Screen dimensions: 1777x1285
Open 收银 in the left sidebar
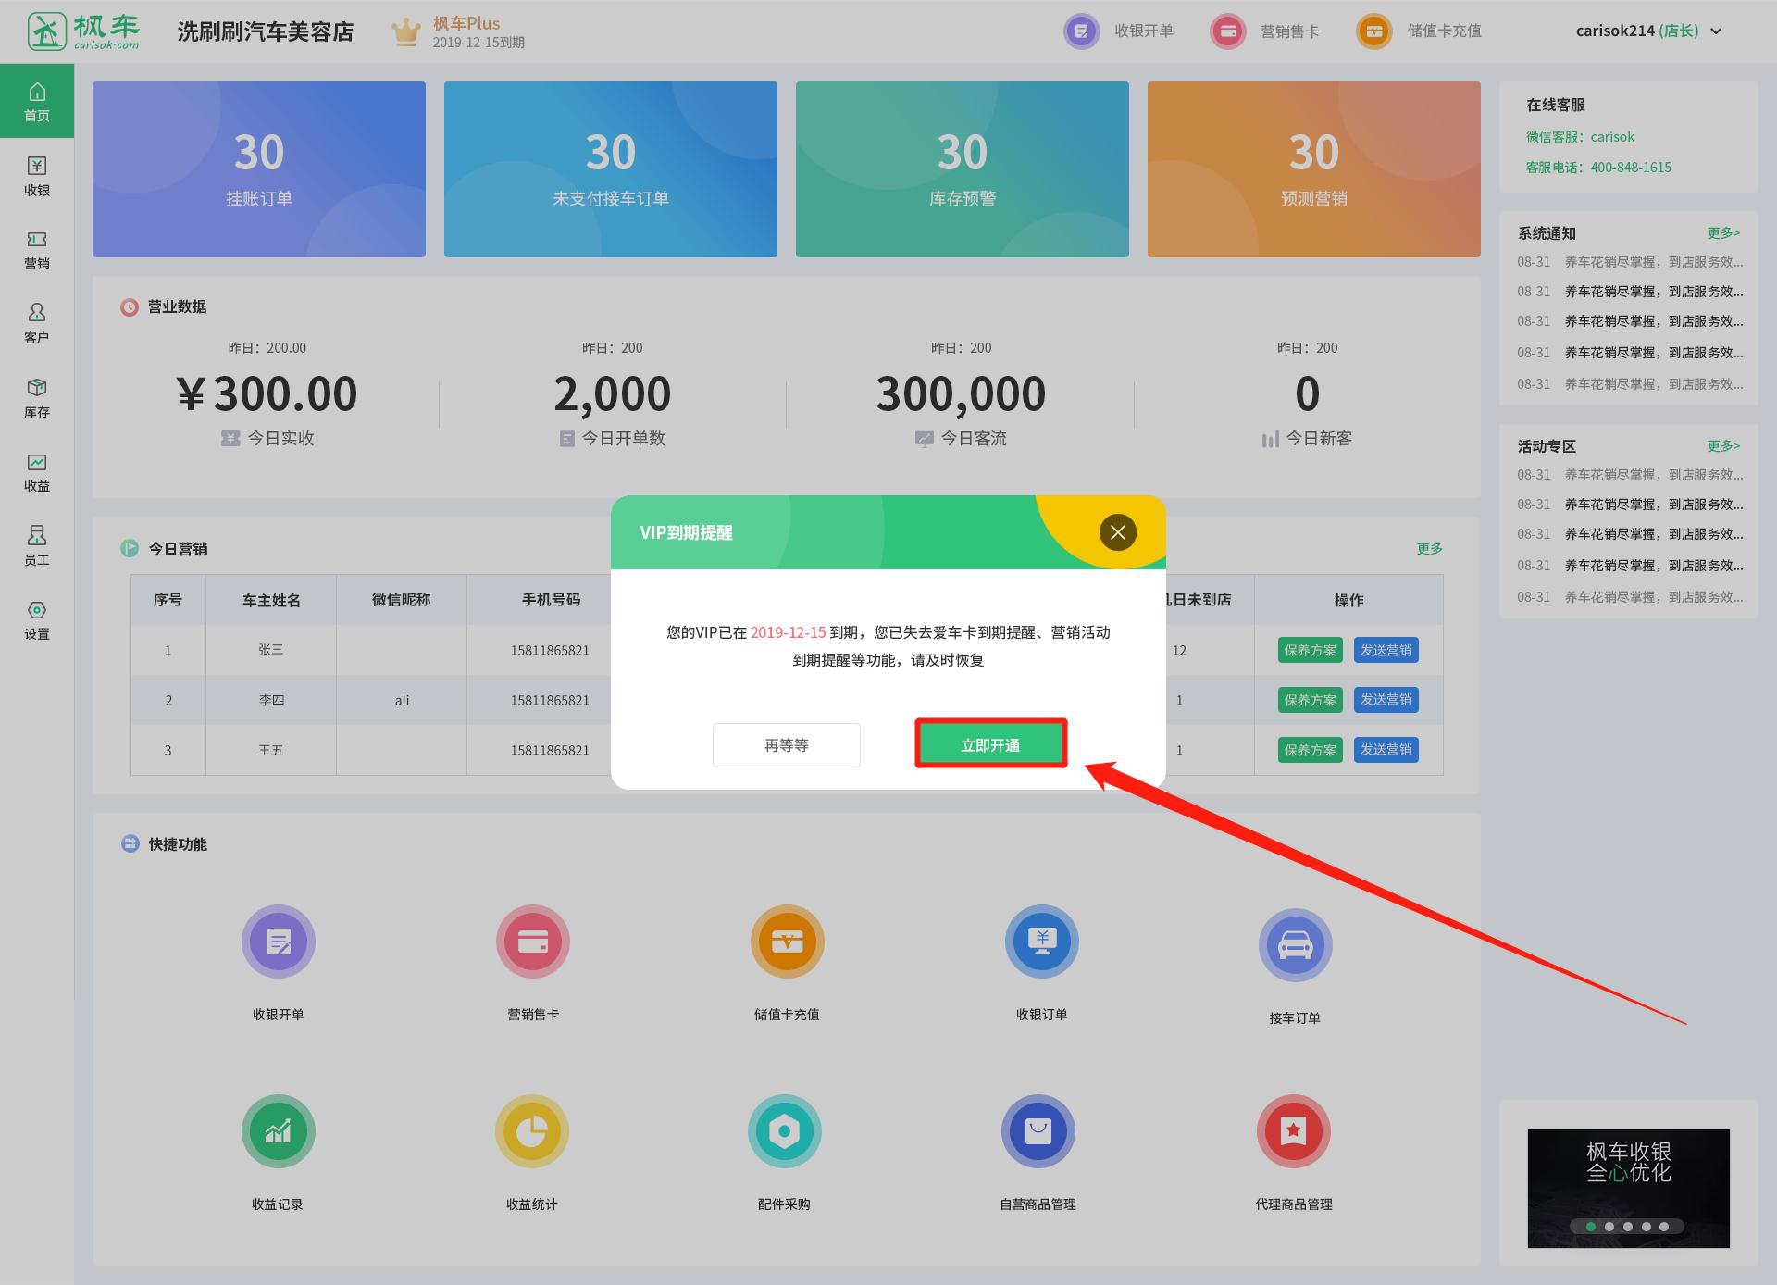[x=37, y=176]
